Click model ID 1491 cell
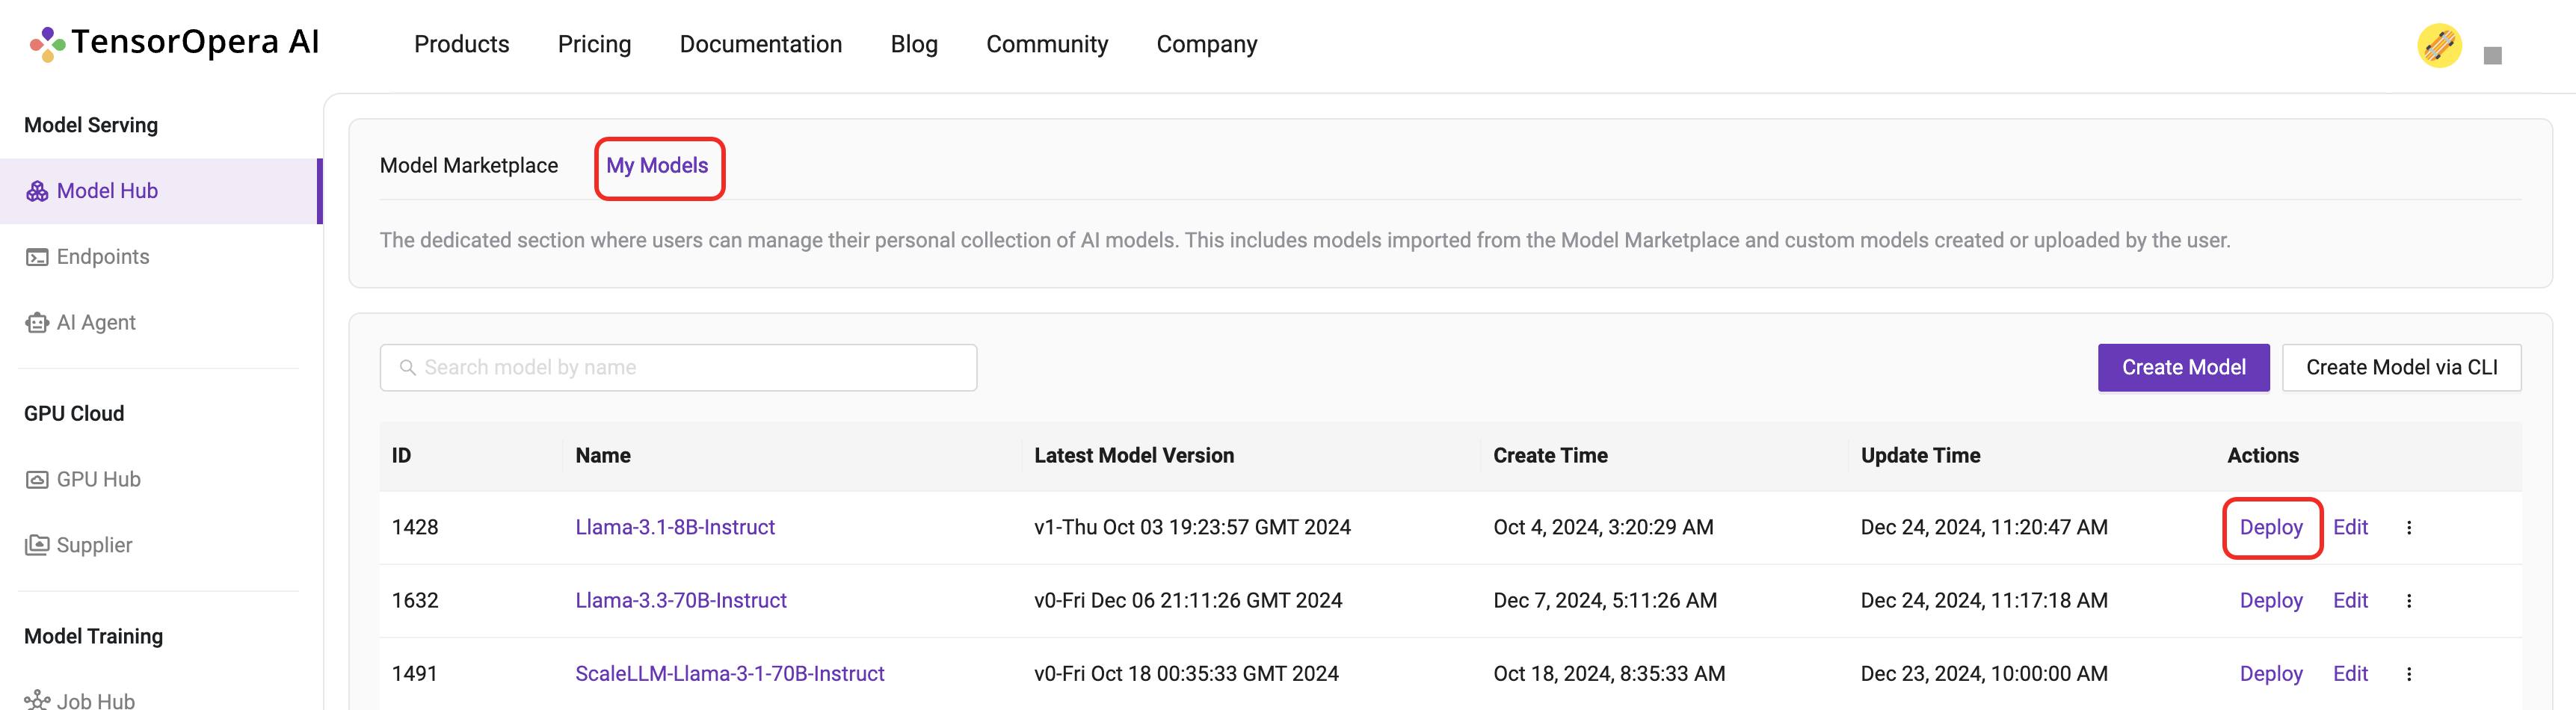Screen dimensions: 2576x710 [415, 674]
